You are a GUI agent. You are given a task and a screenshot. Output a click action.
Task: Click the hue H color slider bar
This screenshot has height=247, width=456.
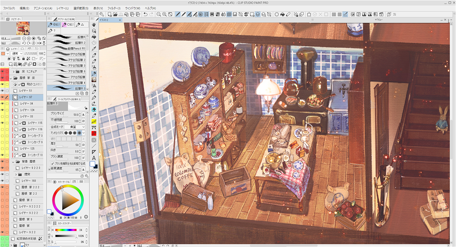point(66,230)
